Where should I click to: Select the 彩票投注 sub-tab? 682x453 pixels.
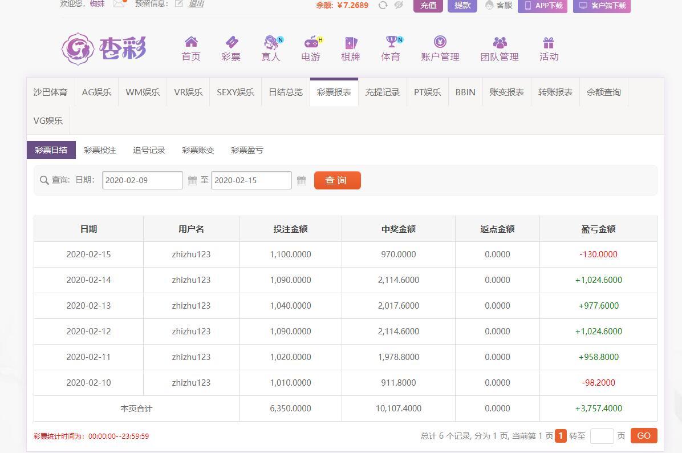100,150
